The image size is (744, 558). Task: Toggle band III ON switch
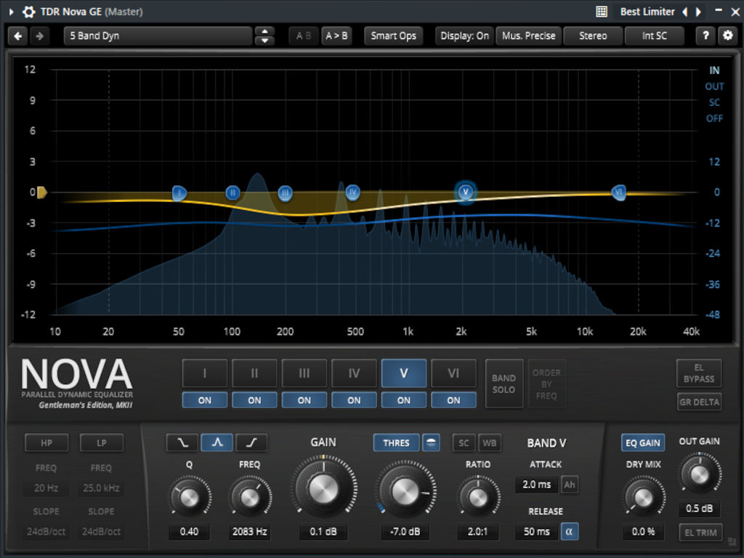pos(304,400)
